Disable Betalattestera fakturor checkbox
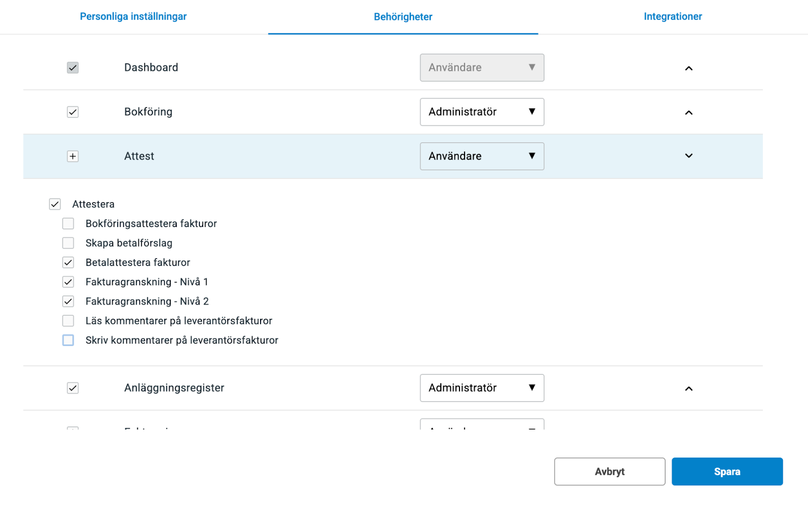Viewport: 808px width, 506px height. 68,262
